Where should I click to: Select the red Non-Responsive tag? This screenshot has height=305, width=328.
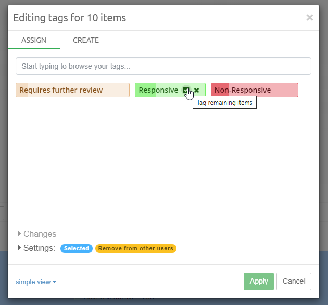click(x=255, y=90)
